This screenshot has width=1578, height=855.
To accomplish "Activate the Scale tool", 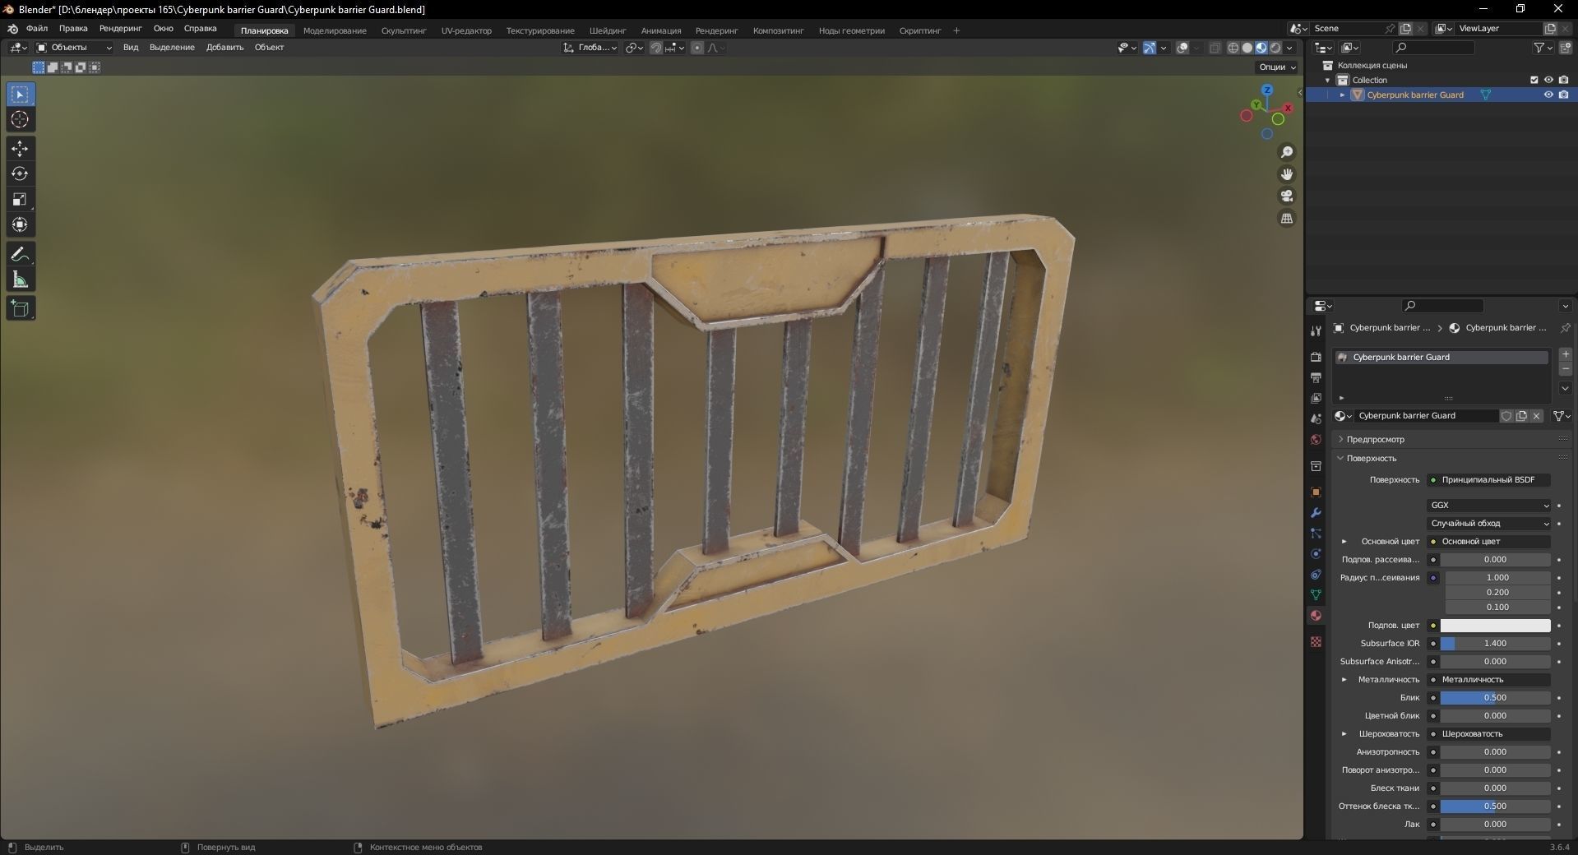I will [20, 199].
